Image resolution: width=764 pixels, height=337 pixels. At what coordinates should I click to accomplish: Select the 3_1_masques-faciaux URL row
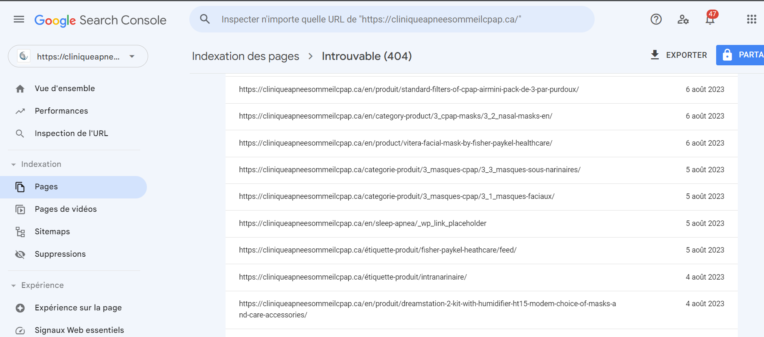click(x=481, y=197)
